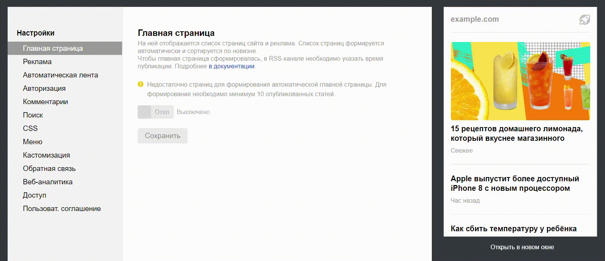Click the Выключено status label
The image size is (605, 261).
pos(193,112)
